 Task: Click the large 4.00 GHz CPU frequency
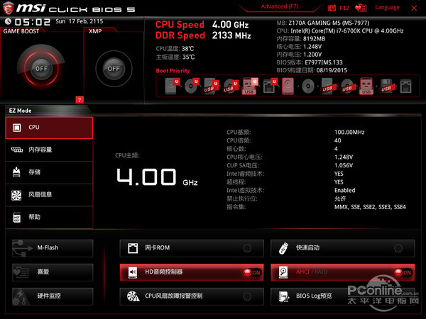(x=157, y=177)
